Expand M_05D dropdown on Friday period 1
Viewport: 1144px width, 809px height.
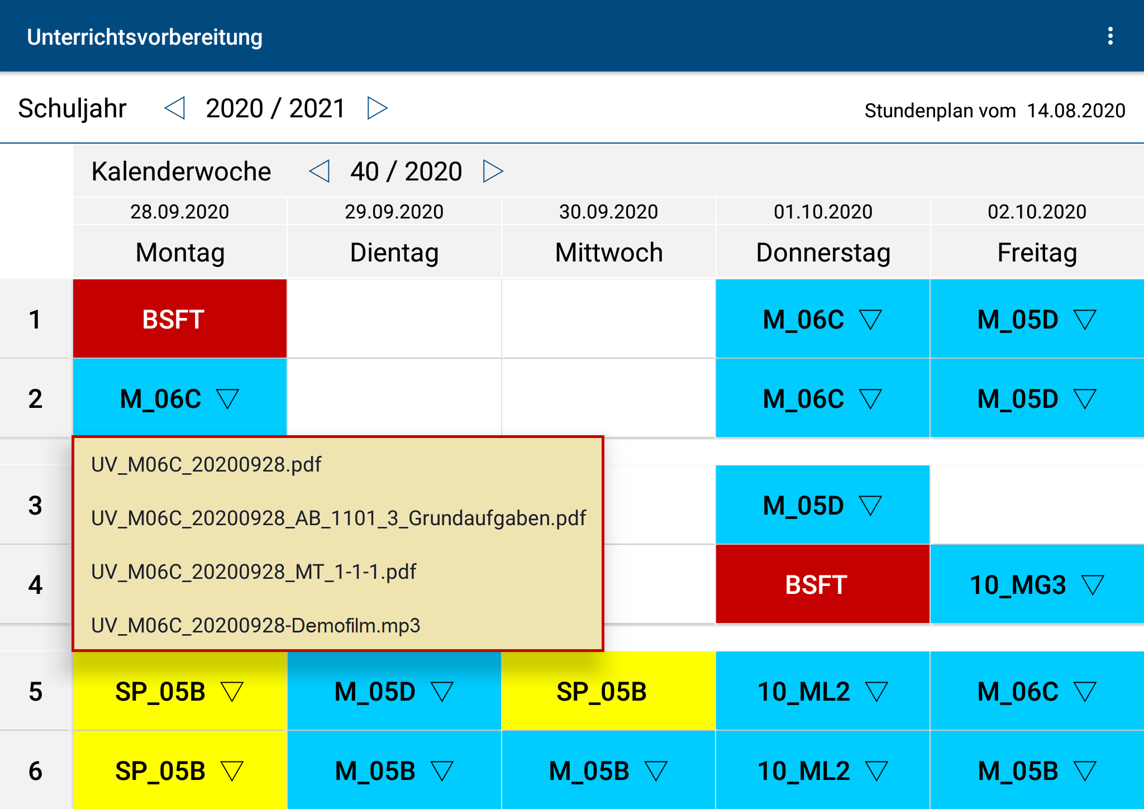(1085, 320)
